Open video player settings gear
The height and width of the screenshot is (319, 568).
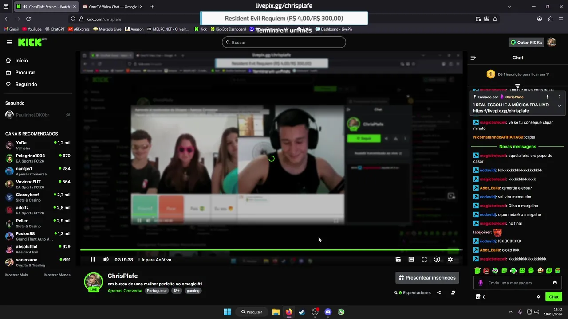tap(450, 260)
